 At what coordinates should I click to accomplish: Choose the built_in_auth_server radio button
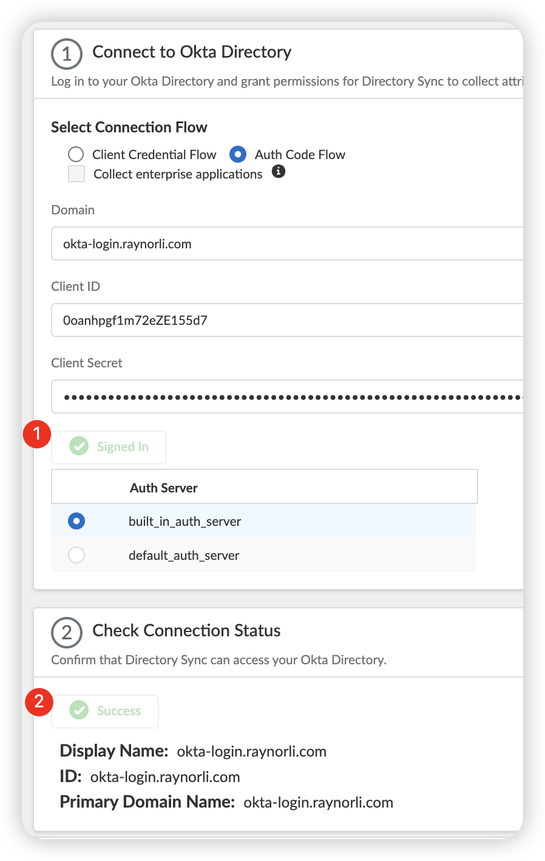click(76, 521)
